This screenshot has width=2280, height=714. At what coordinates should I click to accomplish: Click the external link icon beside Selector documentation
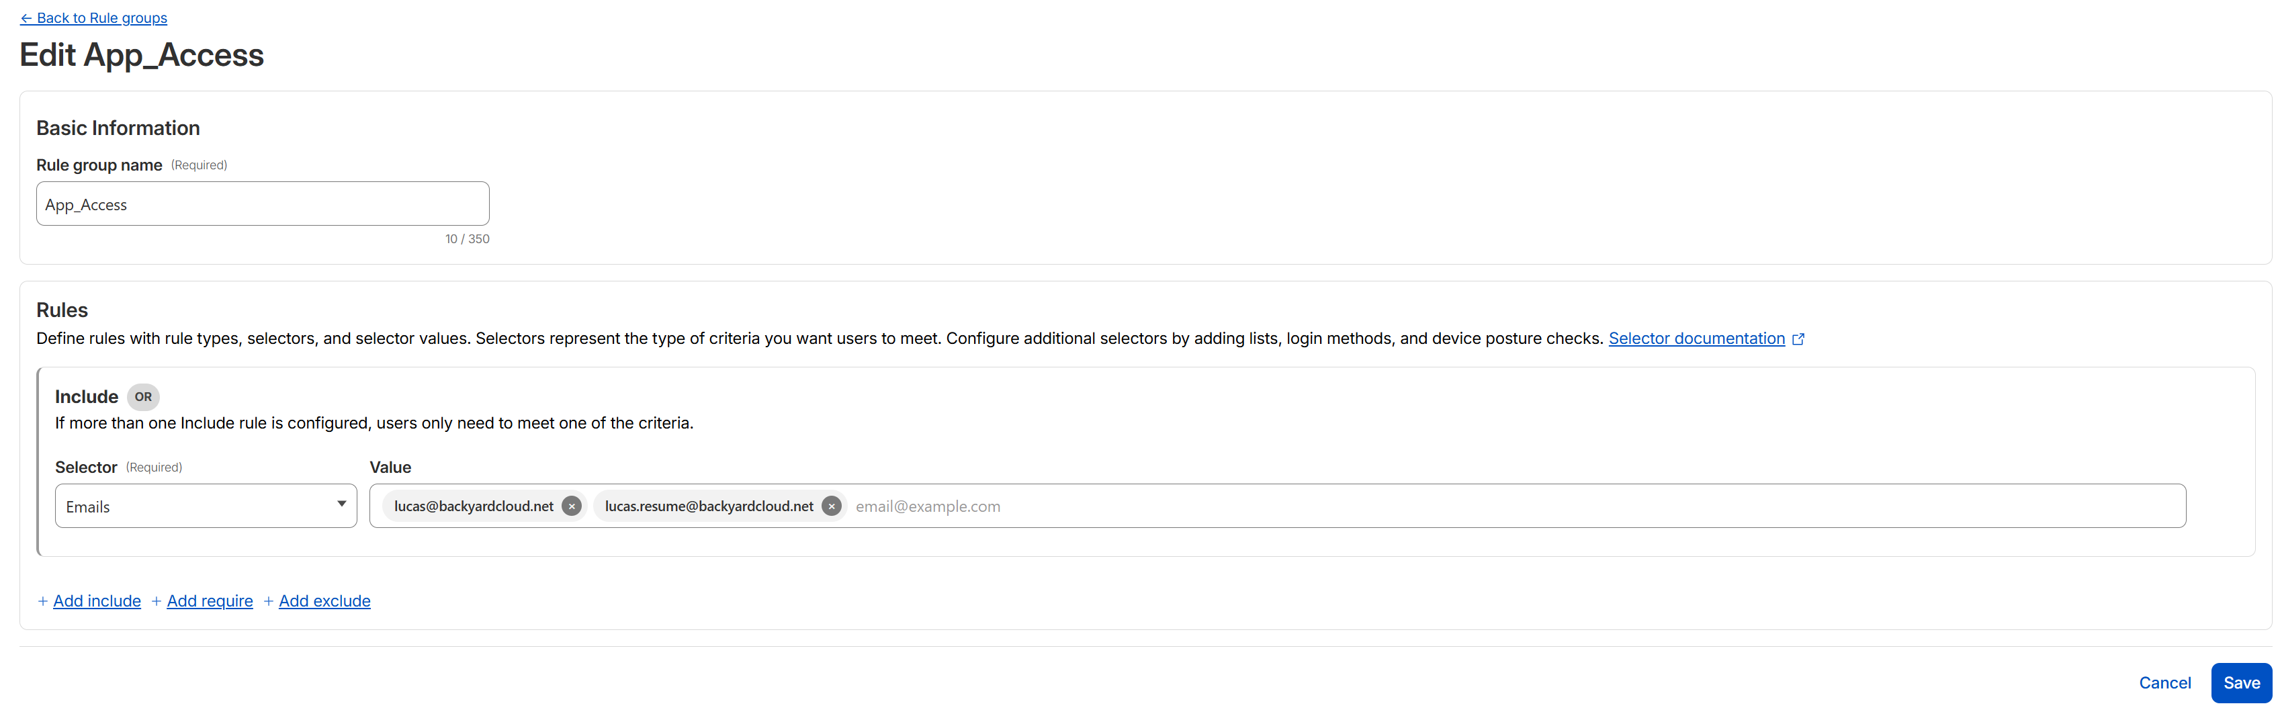[1798, 339]
